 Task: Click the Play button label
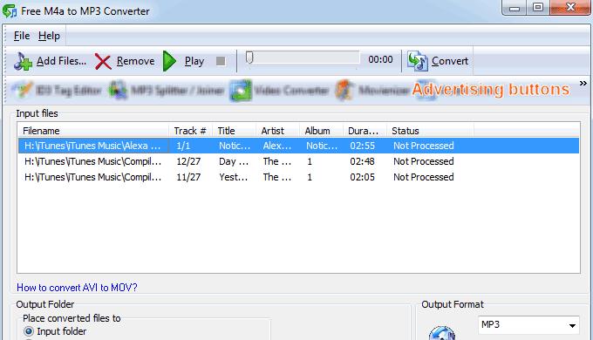[x=194, y=61]
